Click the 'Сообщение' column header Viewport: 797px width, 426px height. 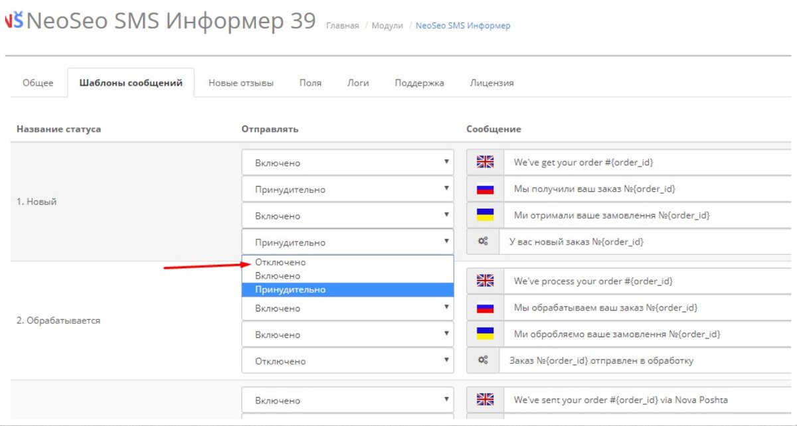493,129
